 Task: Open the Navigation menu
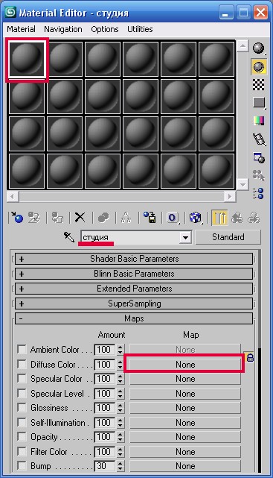[63, 29]
